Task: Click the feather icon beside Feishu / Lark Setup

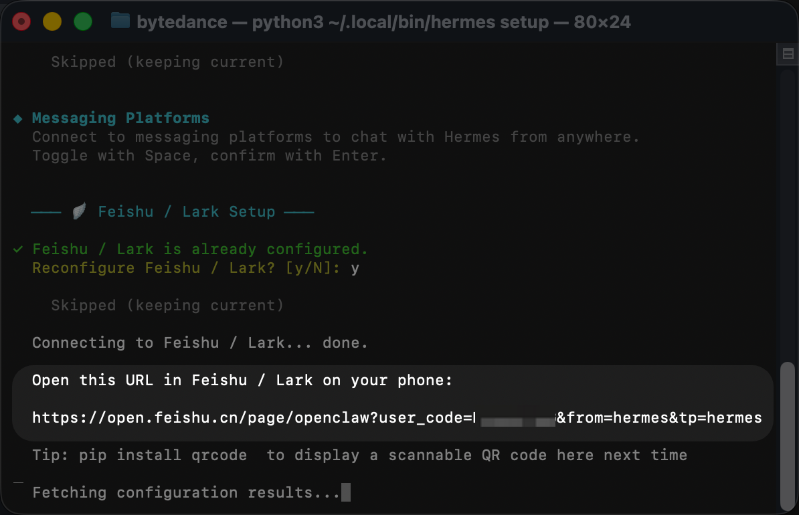Action: pyautogui.click(x=80, y=212)
